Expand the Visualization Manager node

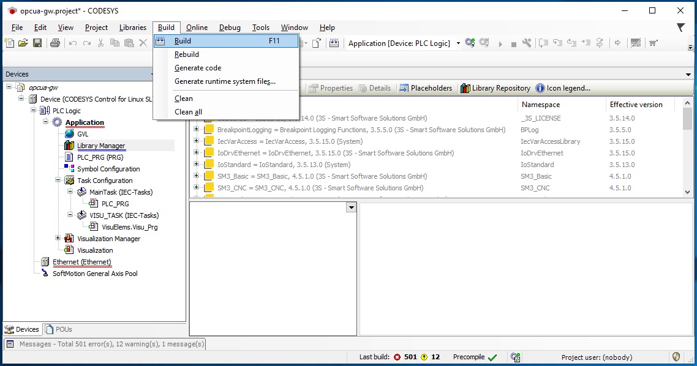pyautogui.click(x=58, y=238)
